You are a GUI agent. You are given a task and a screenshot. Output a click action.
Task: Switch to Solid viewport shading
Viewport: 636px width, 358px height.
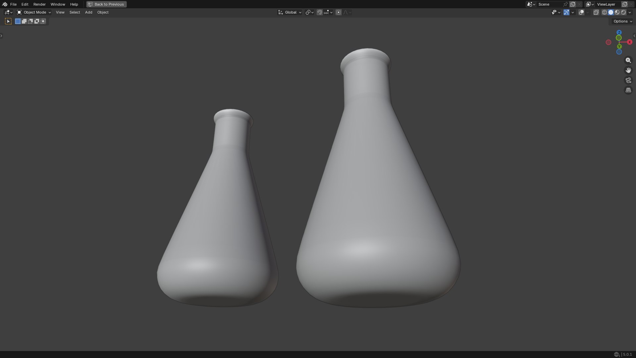tap(611, 12)
